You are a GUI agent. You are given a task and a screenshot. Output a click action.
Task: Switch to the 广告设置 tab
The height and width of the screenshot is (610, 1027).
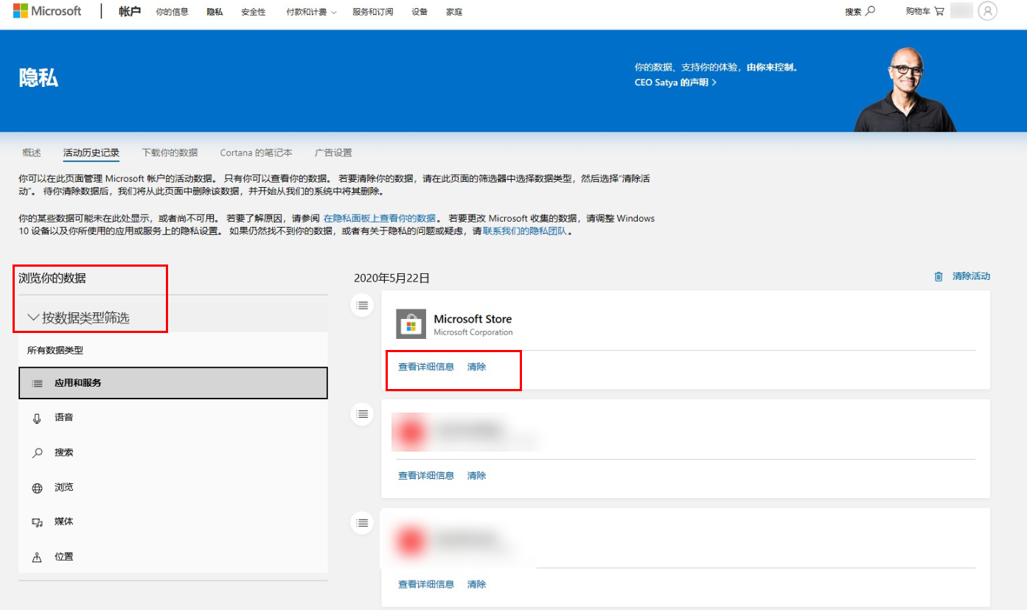[333, 152]
